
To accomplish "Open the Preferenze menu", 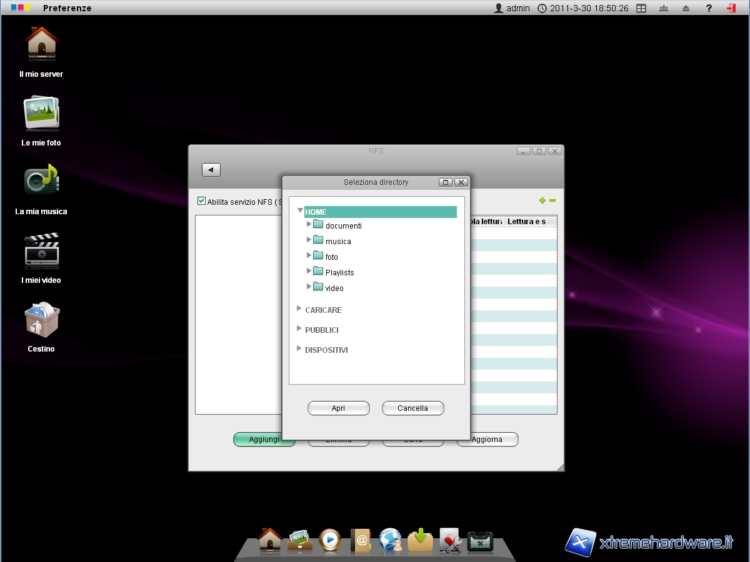I will [x=67, y=8].
